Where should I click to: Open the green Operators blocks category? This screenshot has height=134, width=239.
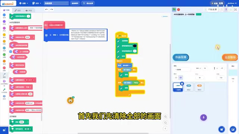(4, 55)
